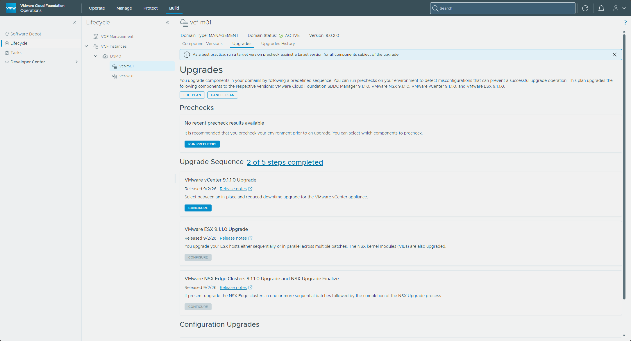Click the Configuration Upgrades heading

(219, 324)
